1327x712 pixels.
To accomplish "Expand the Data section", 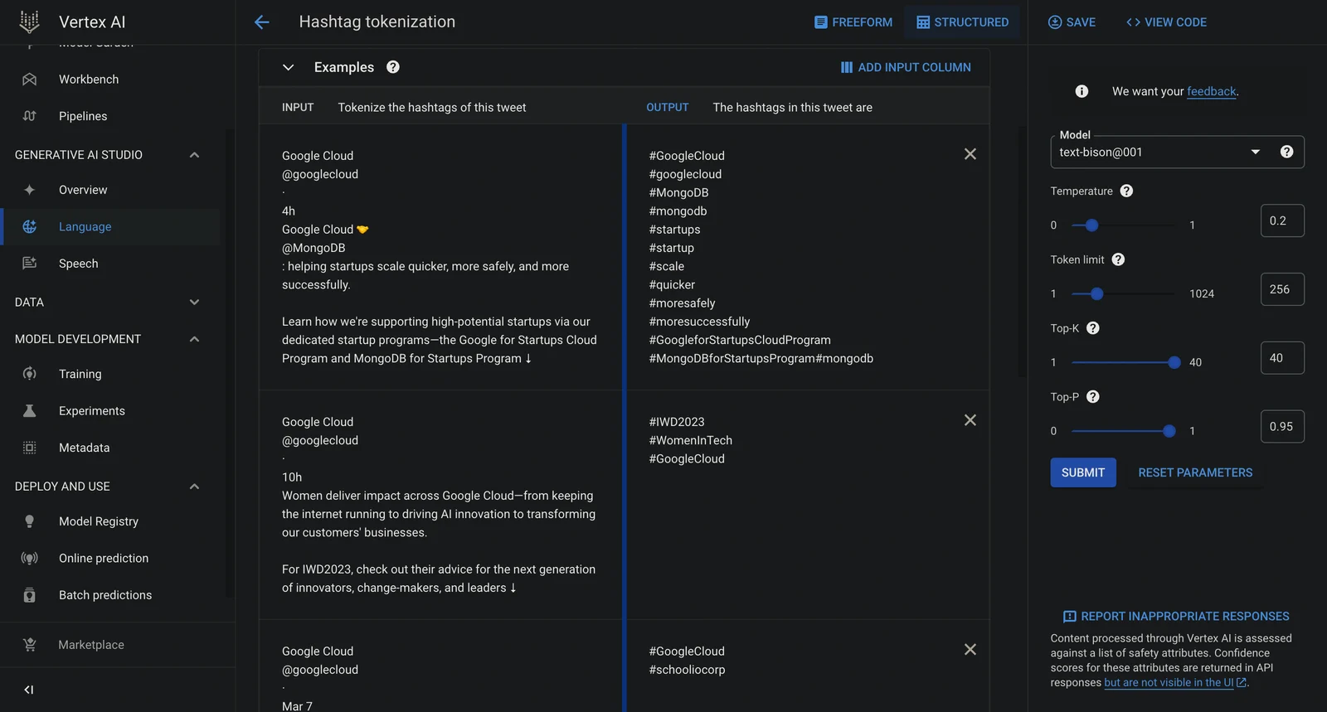I will point(194,303).
